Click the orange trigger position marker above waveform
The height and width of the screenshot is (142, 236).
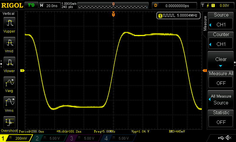(113, 14)
